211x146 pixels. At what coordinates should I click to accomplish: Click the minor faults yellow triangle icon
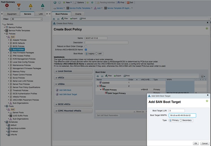coord(30,5)
